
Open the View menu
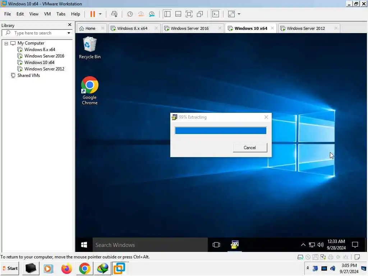click(34, 14)
